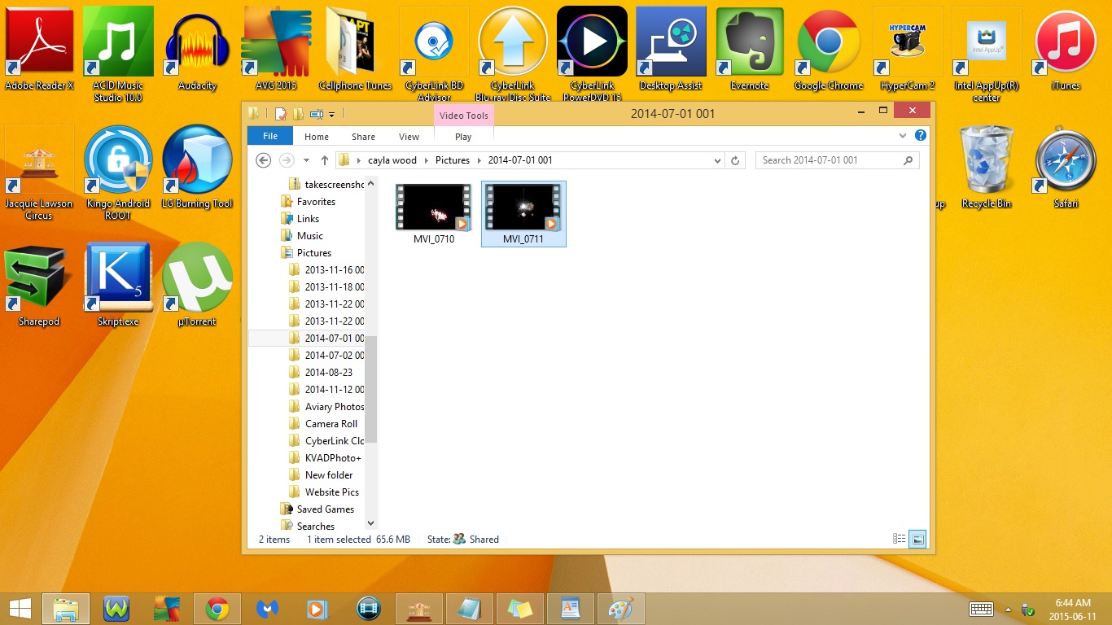1112x625 pixels.
Task: Open Adobe Reader X desktop shortcut
Action: (x=39, y=47)
